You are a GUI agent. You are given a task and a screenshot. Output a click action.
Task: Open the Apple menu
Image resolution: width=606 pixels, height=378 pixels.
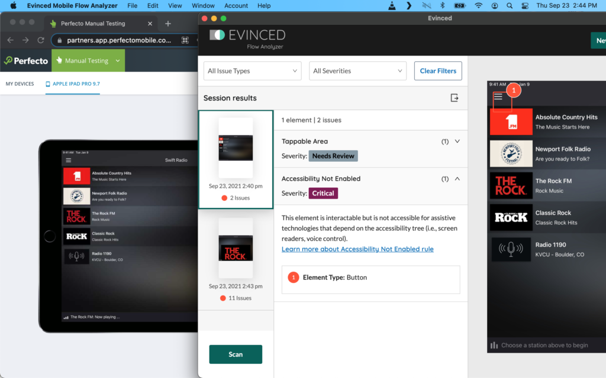point(13,5)
